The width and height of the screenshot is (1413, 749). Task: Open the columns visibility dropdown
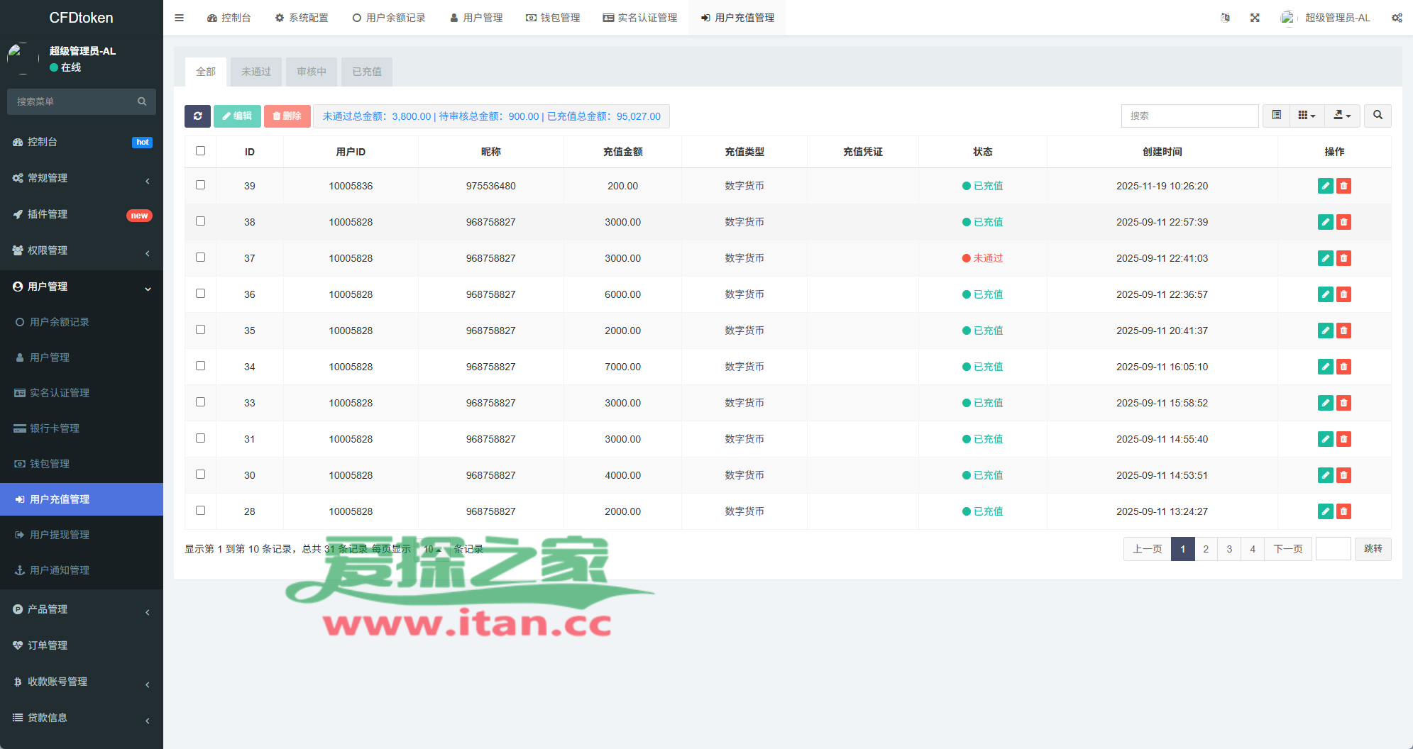[1307, 116]
